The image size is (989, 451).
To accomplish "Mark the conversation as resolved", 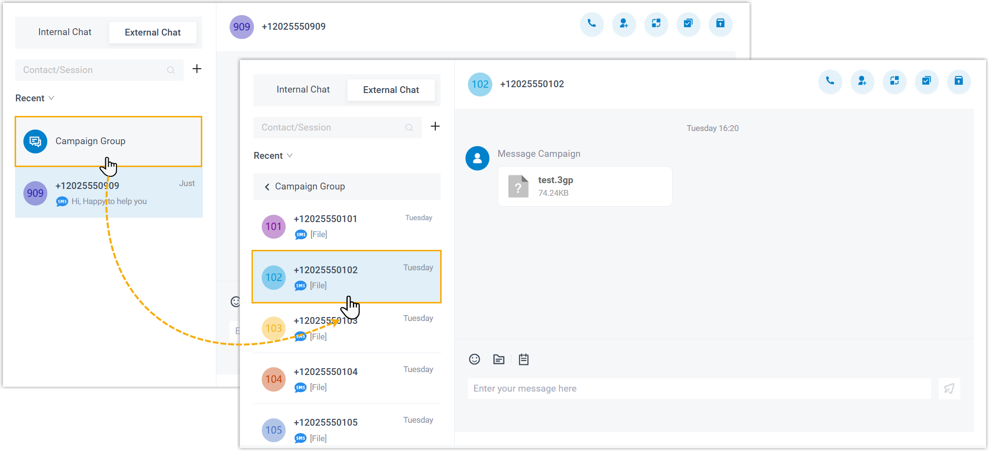I will (x=927, y=82).
